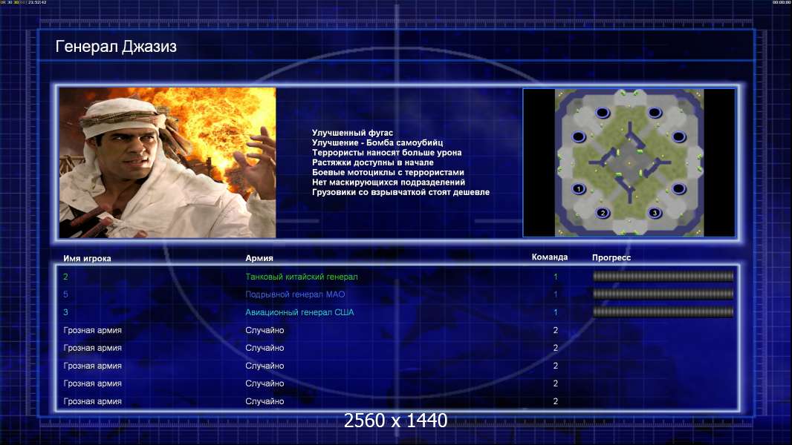The height and width of the screenshot is (445, 792).
Task: Click the progress bar for Авиационный генерал США
Action: pos(663,312)
